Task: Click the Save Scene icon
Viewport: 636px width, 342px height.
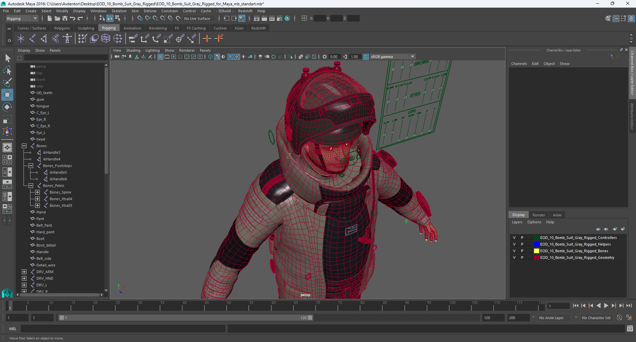Action: [x=65, y=19]
